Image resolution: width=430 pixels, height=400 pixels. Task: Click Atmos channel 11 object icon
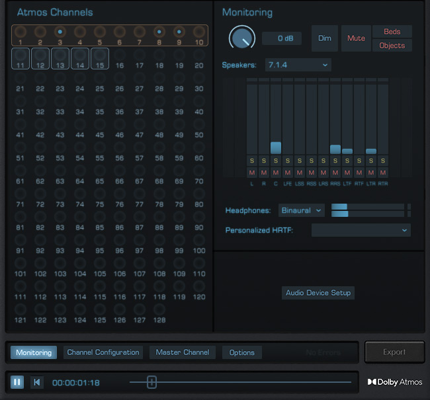click(21, 57)
